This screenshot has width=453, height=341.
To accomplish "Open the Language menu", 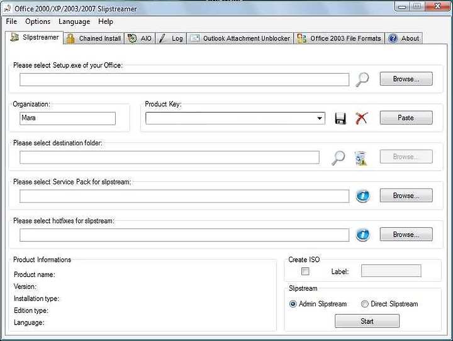I will tap(74, 21).
